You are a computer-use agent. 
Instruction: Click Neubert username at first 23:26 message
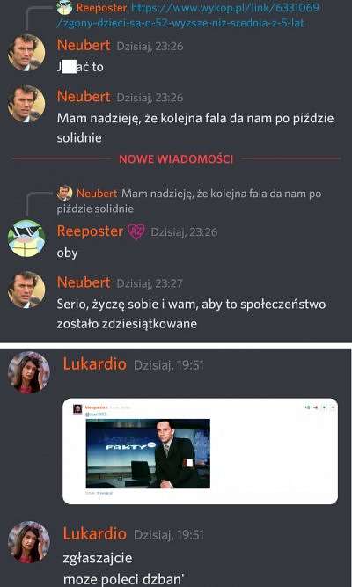(x=84, y=45)
